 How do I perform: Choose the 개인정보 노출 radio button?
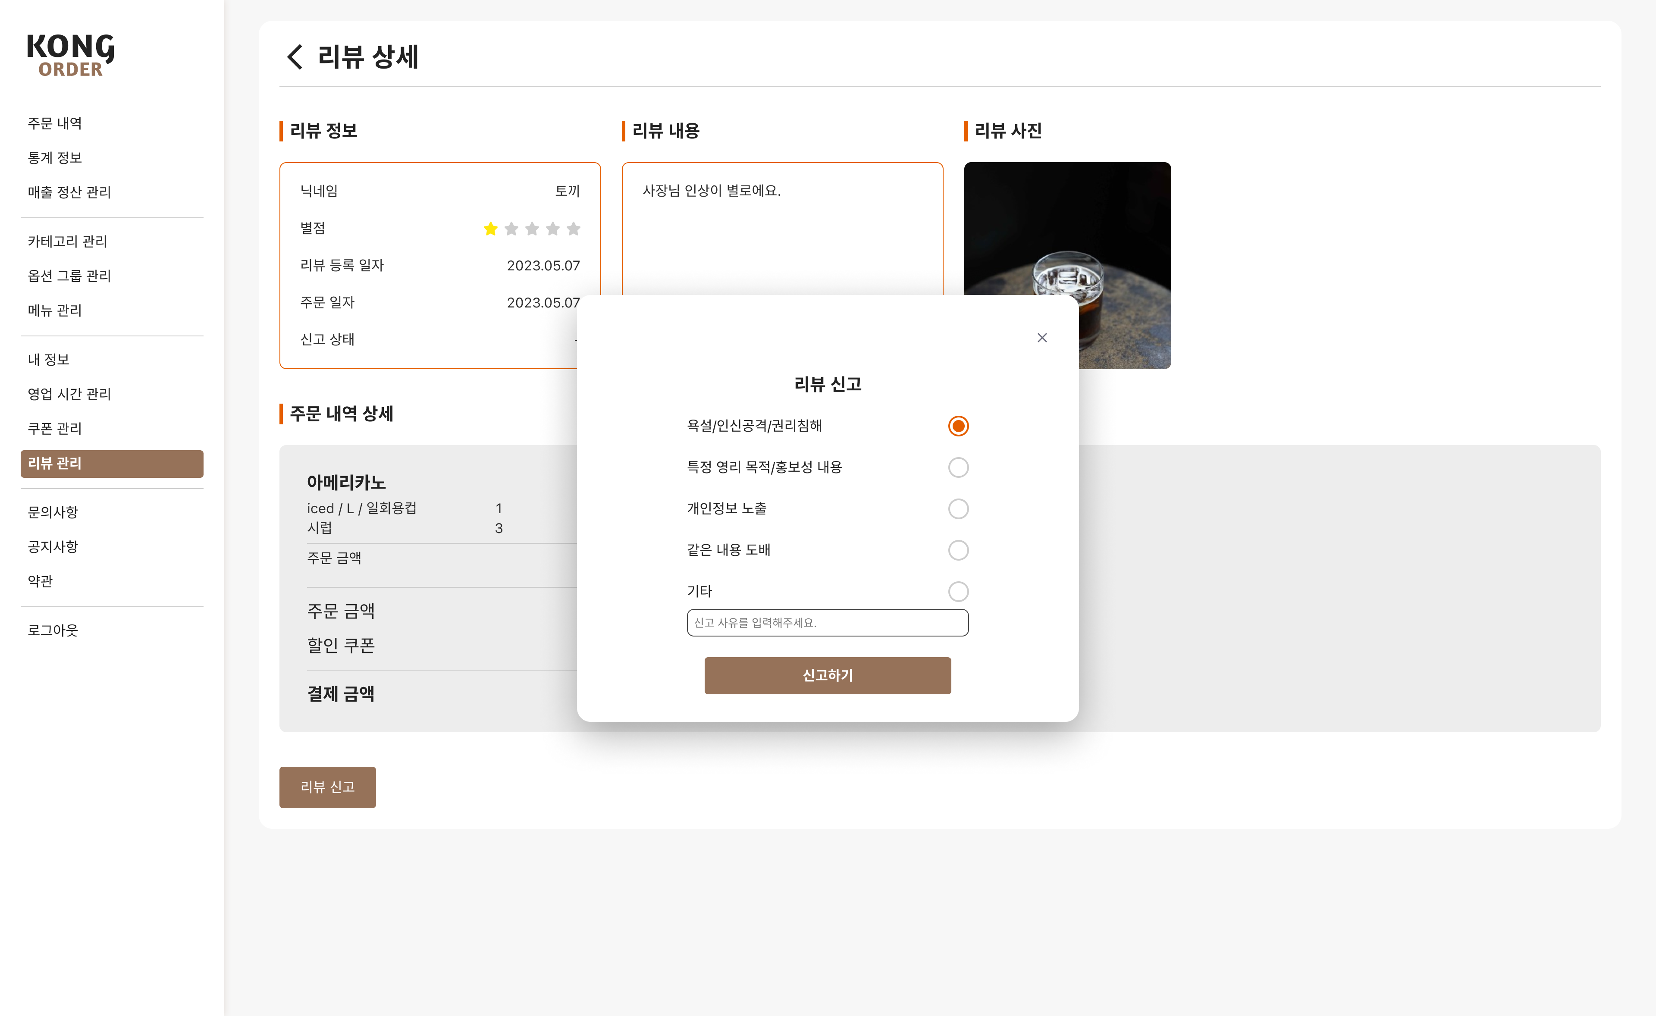pyautogui.click(x=958, y=509)
